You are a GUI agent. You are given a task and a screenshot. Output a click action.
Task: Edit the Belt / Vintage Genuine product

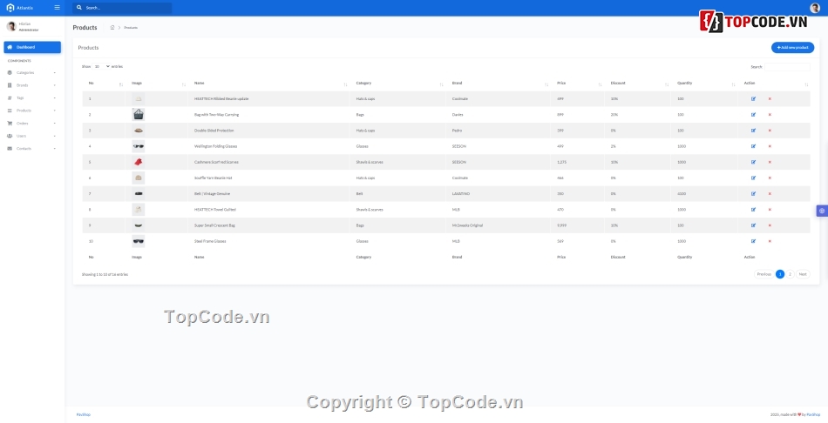[753, 193]
